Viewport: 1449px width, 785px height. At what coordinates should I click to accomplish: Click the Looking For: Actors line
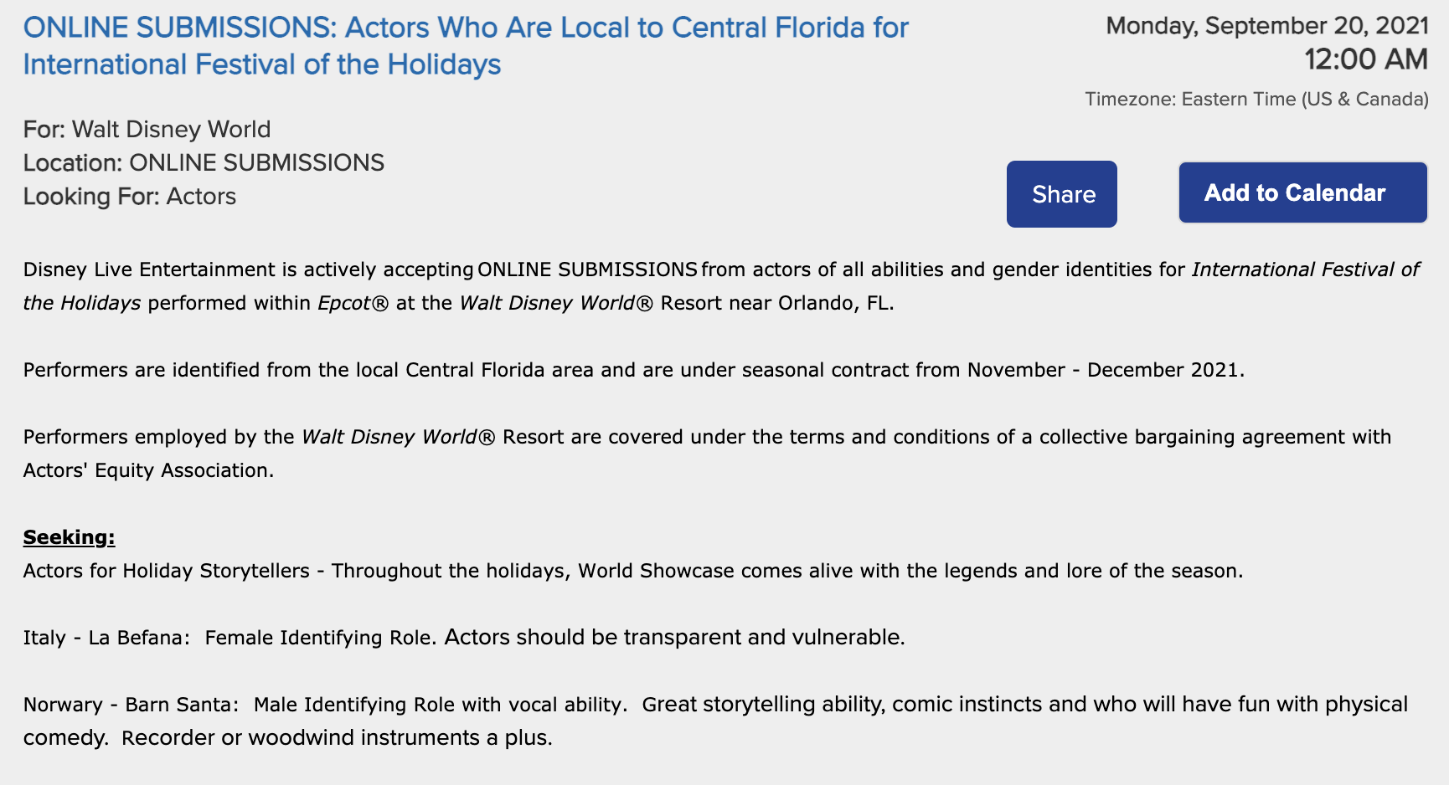pos(130,197)
